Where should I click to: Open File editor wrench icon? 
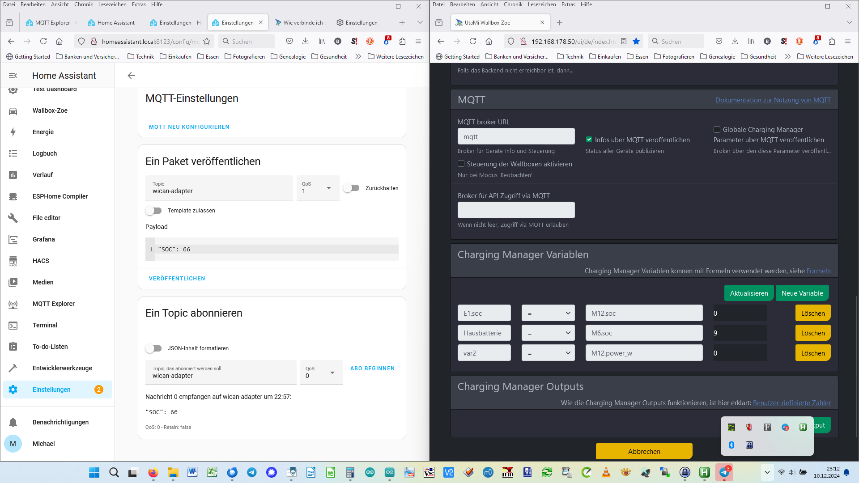tap(13, 218)
